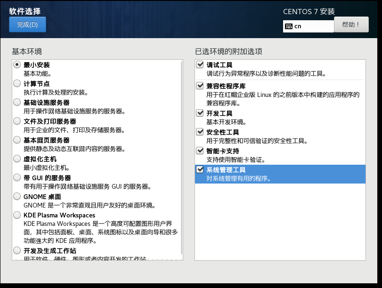This screenshot has height=288, width=382.
Task: Click the 基本功能。 description text
Action: [37, 73]
